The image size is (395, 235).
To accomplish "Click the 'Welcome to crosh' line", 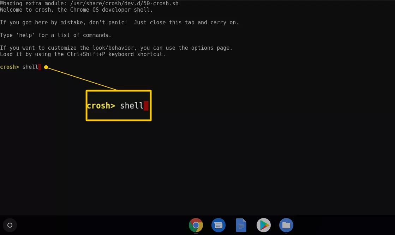I will click(76, 10).
